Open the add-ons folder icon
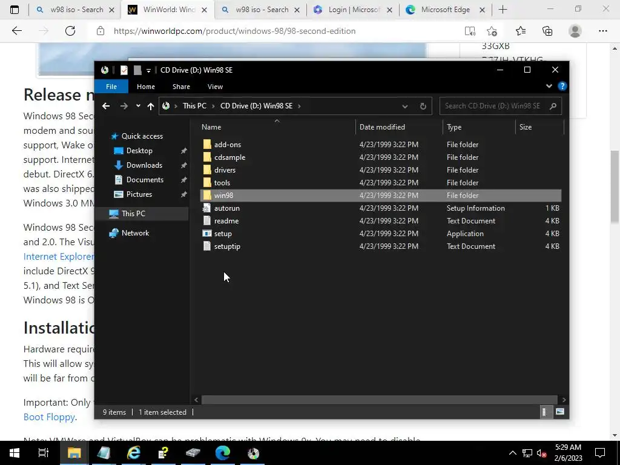Screen dimensions: 620x465 coord(207,144)
